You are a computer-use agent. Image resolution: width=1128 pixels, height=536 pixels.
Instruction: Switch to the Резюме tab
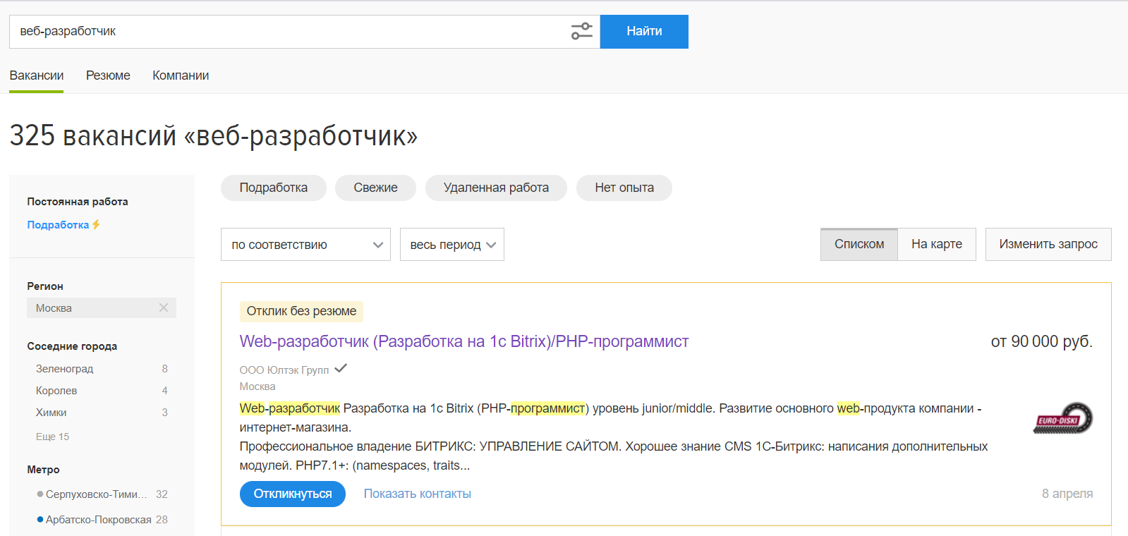coord(108,75)
